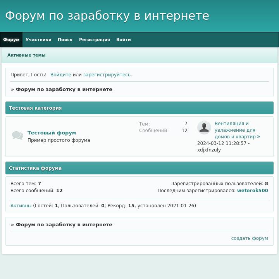The height and width of the screenshot is (279, 279).
Task: Select Регистрация in the navigation bar
Action: pyautogui.click(x=94, y=40)
